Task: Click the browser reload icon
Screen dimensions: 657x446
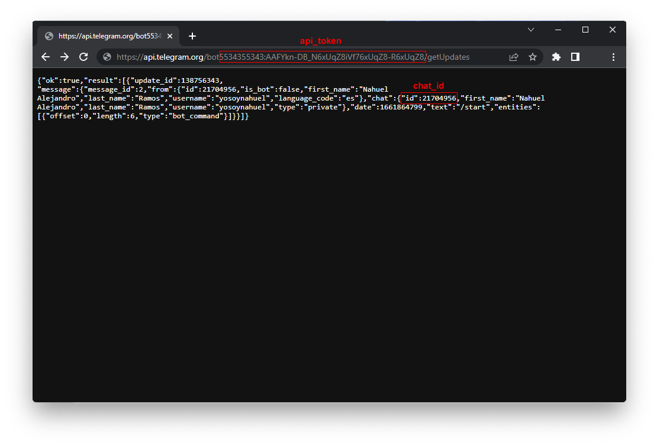Action: pyautogui.click(x=83, y=57)
